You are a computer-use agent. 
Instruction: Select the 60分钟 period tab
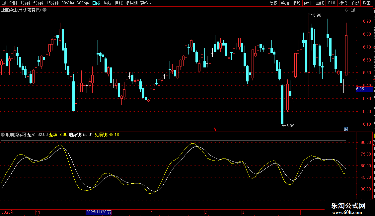pos(83,3)
